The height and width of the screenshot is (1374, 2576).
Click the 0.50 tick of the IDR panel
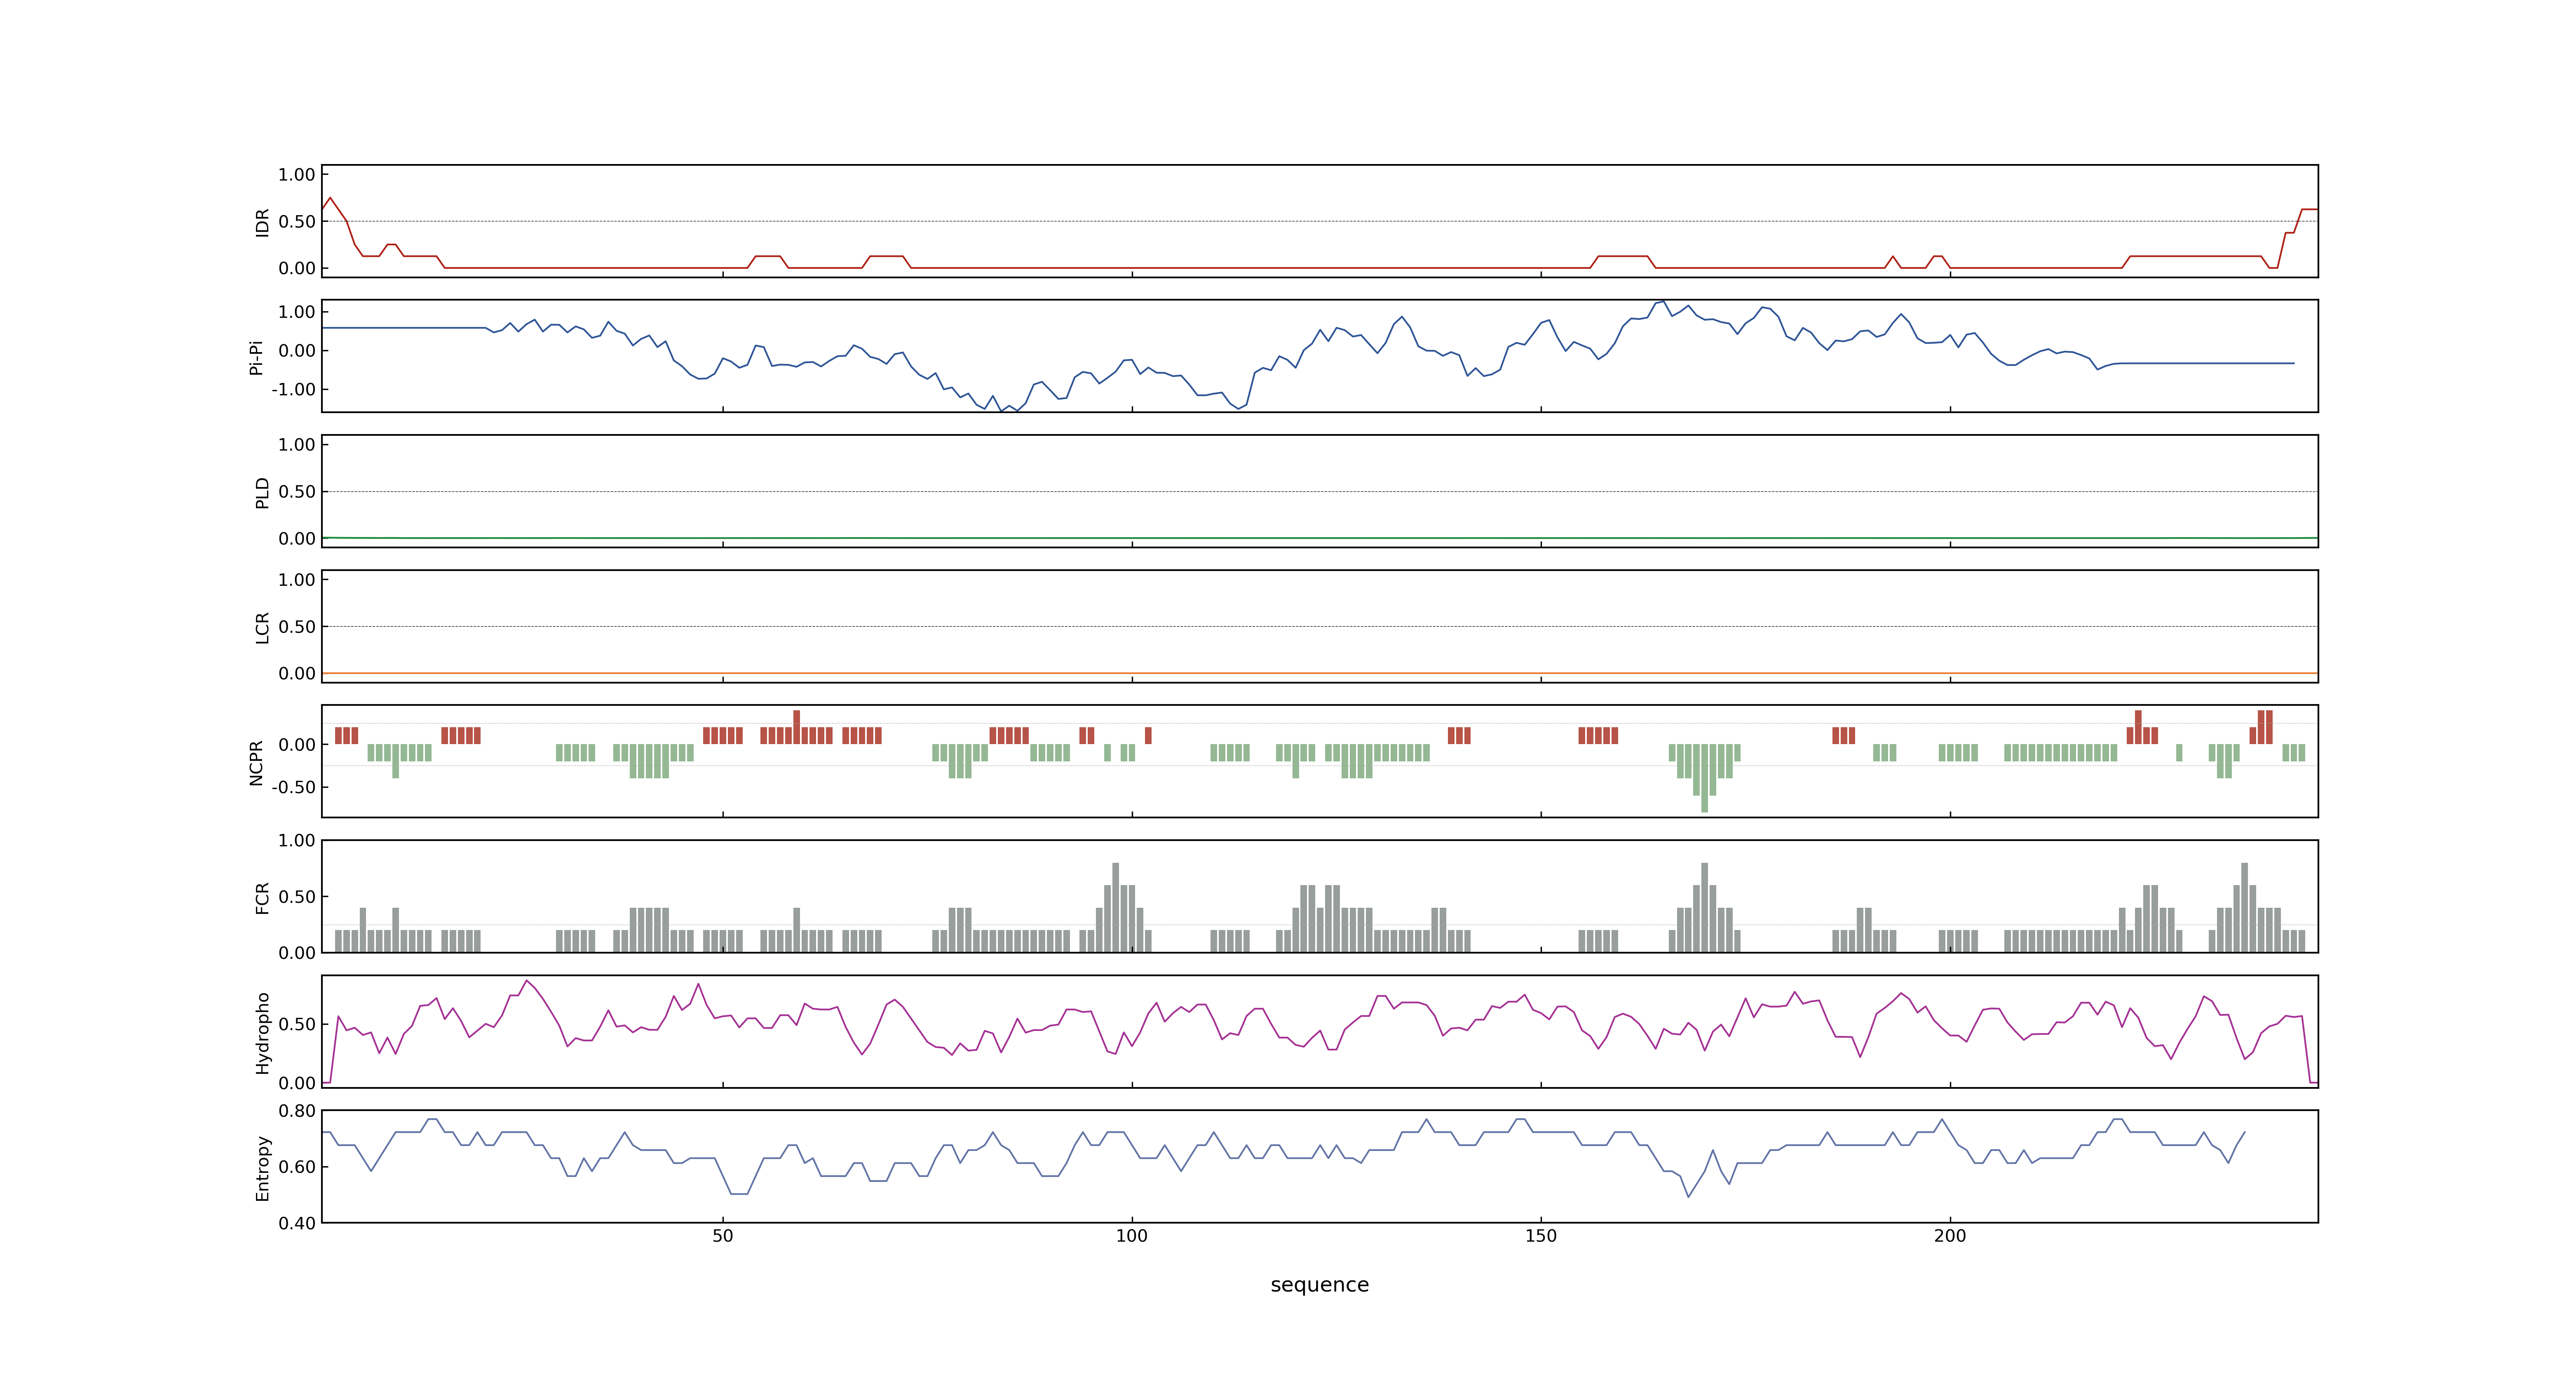(297, 222)
